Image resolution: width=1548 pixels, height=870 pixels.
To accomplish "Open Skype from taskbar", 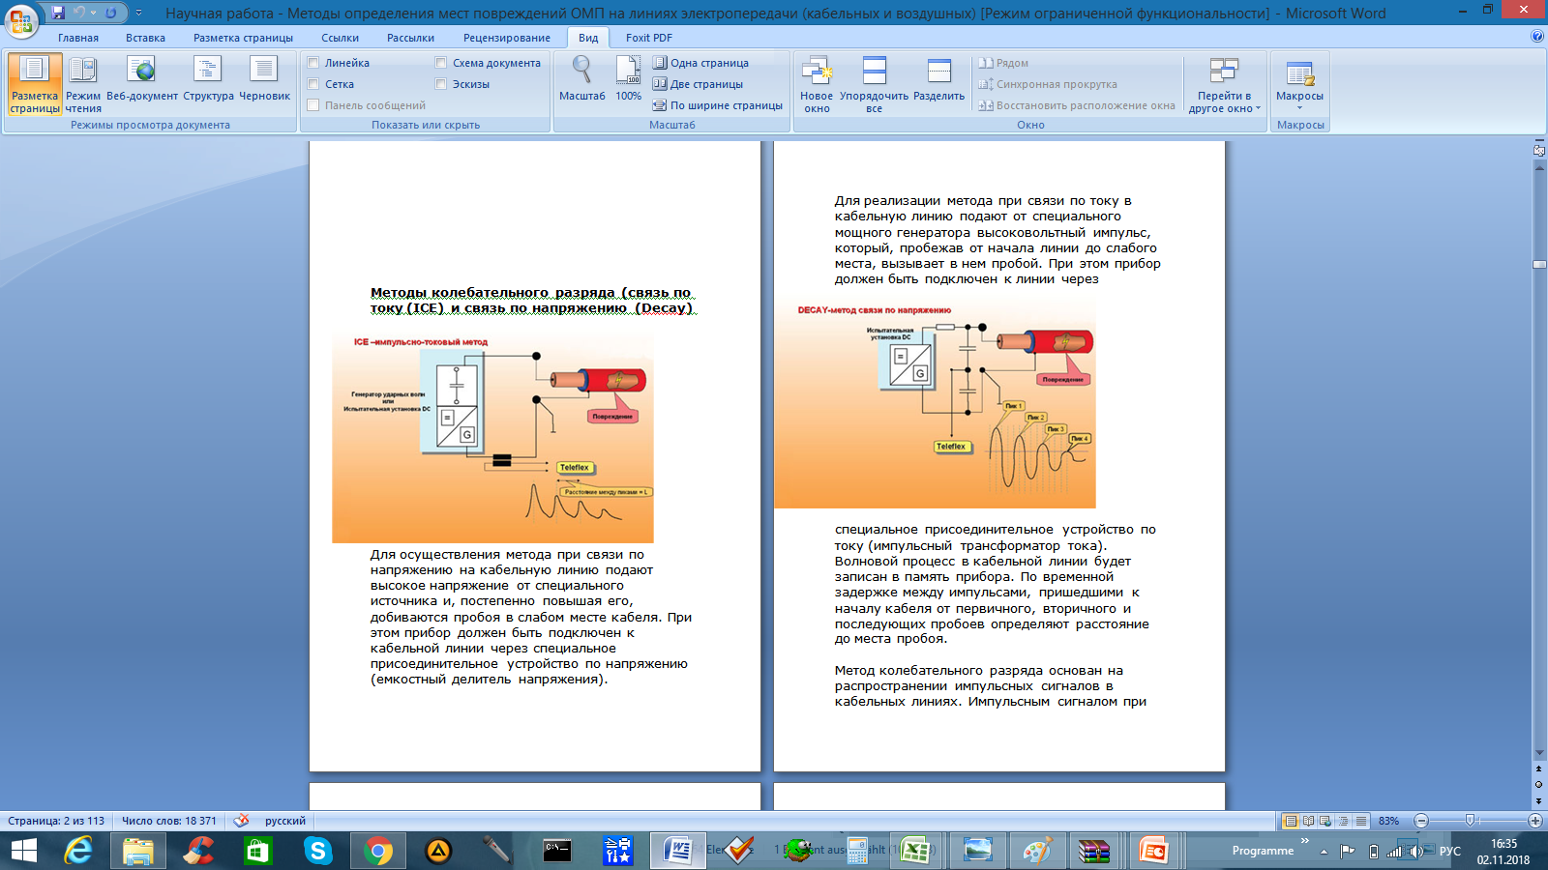I will (x=317, y=851).
